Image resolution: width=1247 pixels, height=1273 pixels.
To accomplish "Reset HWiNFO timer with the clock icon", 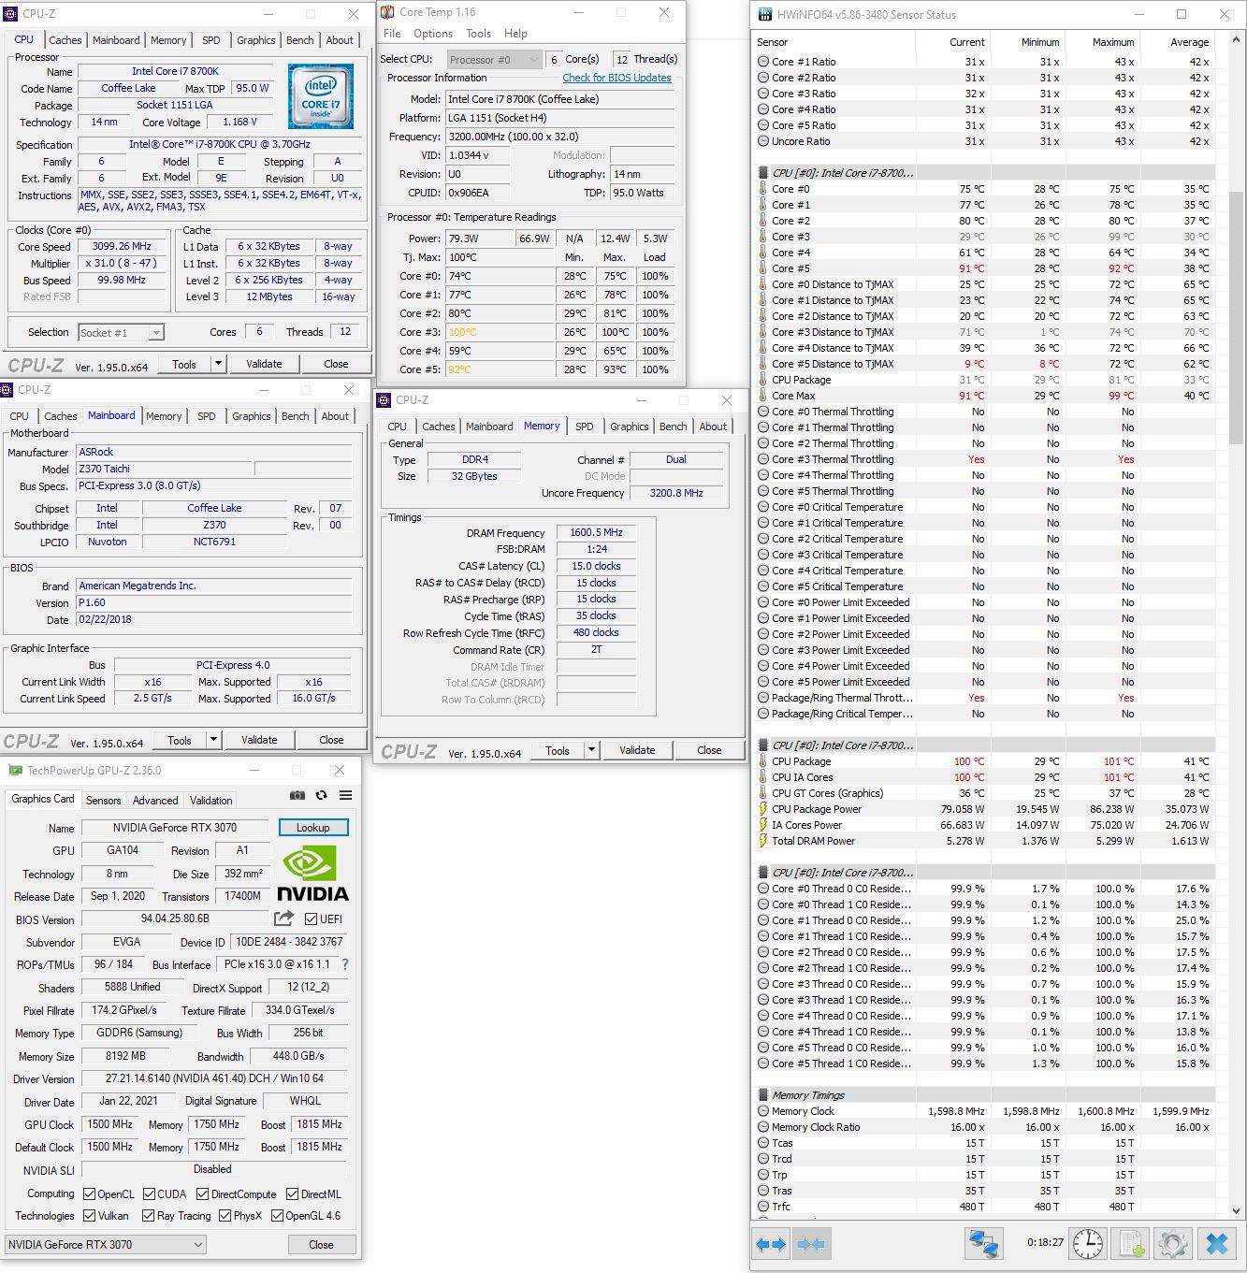I will tap(1087, 1244).
